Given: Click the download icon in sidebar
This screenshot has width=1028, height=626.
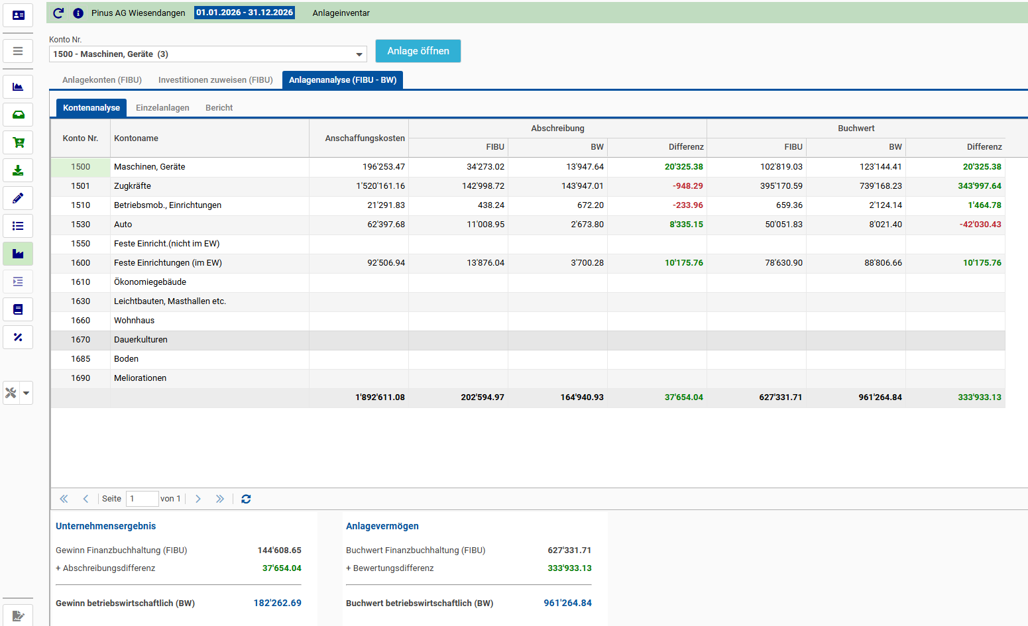Looking at the screenshot, I should tap(18, 170).
